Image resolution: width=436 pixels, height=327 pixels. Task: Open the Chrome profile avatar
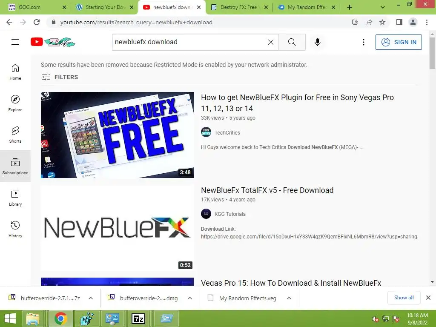[x=413, y=22]
